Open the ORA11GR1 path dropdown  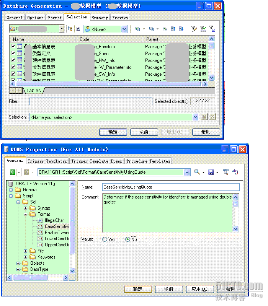pyautogui.click(x=187, y=172)
